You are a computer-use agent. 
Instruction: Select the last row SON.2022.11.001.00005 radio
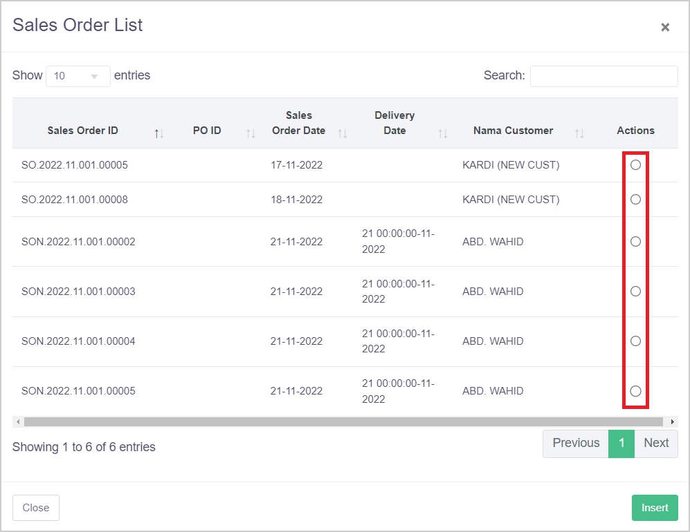tap(635, 391)
